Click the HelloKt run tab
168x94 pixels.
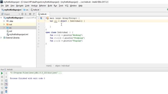[9, 70]
